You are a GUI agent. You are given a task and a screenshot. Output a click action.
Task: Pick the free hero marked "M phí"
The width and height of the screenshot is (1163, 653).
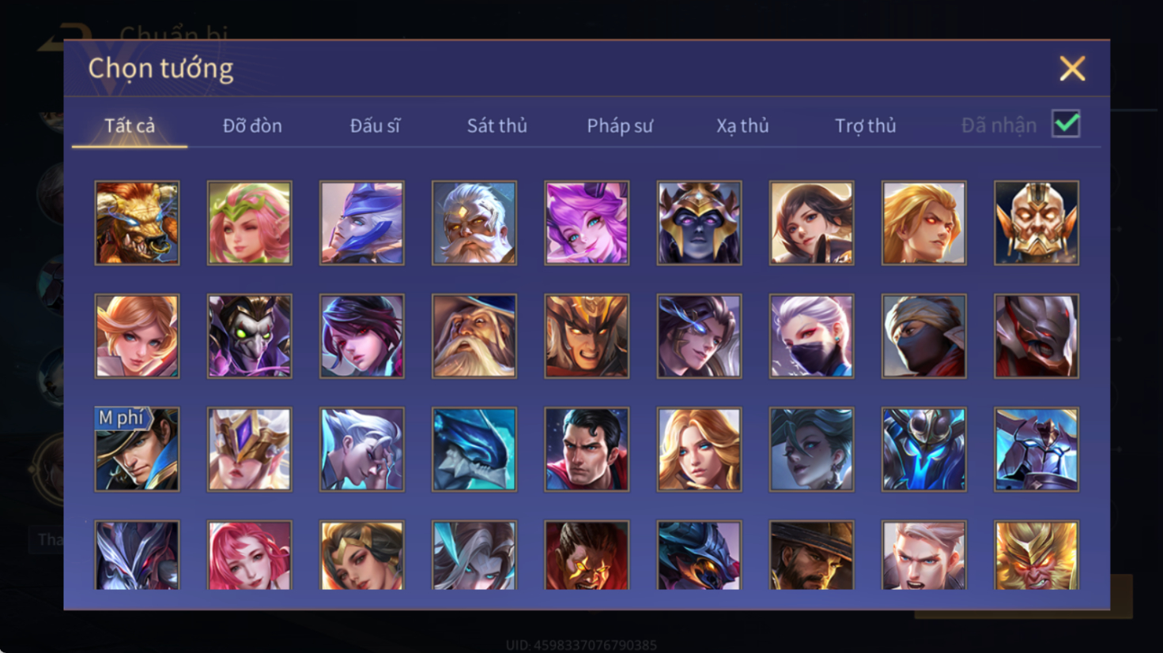click(x=137, y=449)
